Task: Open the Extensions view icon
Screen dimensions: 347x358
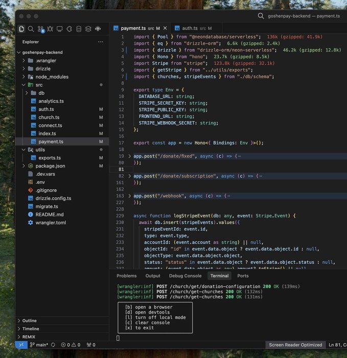Action: point(69,29)
